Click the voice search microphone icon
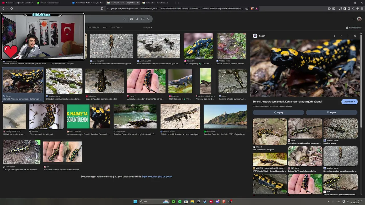This screenshot has height=205, width=365. point(137,19)
